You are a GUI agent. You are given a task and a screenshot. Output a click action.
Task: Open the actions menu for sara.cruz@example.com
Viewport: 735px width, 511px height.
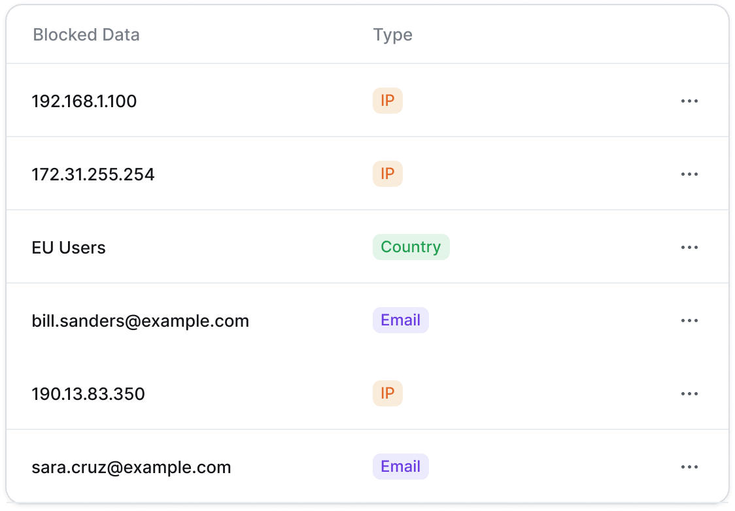pyautogui.click(x=689, y=467)
